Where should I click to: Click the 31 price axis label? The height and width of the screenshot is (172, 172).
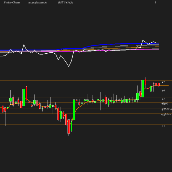(163, 126)
